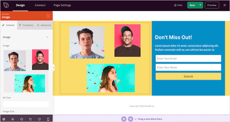The width and height of the screenshot is (230, 122).
Task: Collapse the Image section chevron
Action: pos(47,37)
